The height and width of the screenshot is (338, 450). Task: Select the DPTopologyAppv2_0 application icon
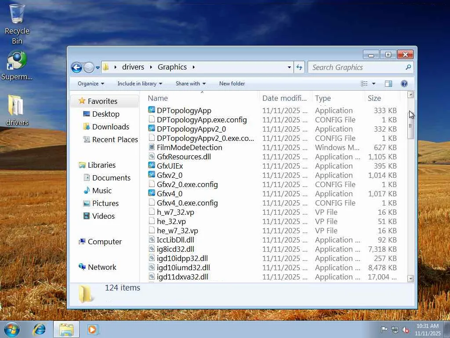pos(152,129)
